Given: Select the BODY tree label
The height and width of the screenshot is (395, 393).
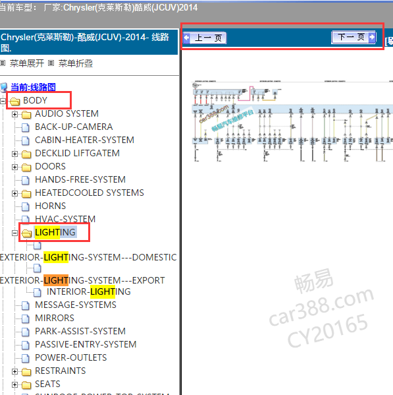Looking at the screenshot, I should coord(35,100).
